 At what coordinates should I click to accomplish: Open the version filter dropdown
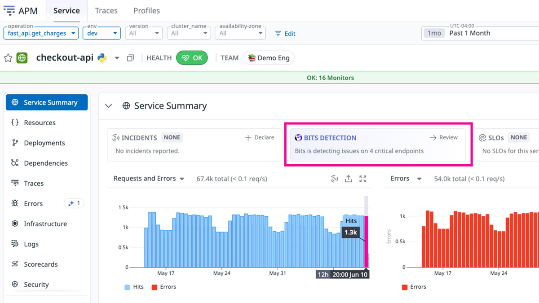[x=144, y=33]
